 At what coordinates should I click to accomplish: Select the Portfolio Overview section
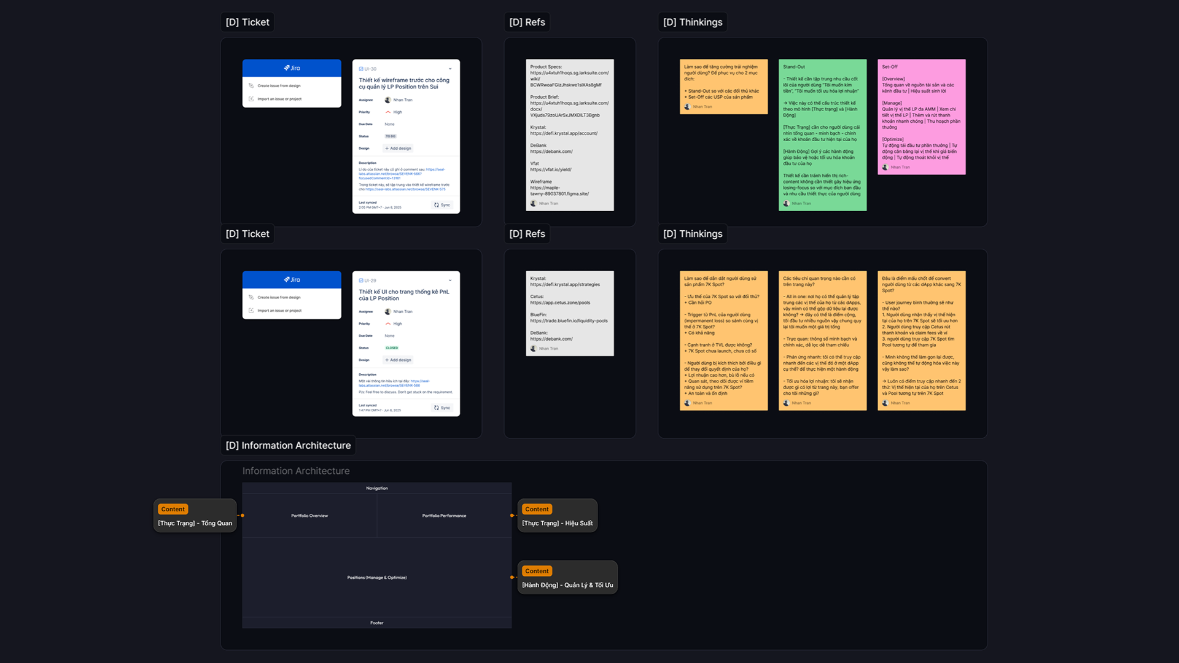309,516
